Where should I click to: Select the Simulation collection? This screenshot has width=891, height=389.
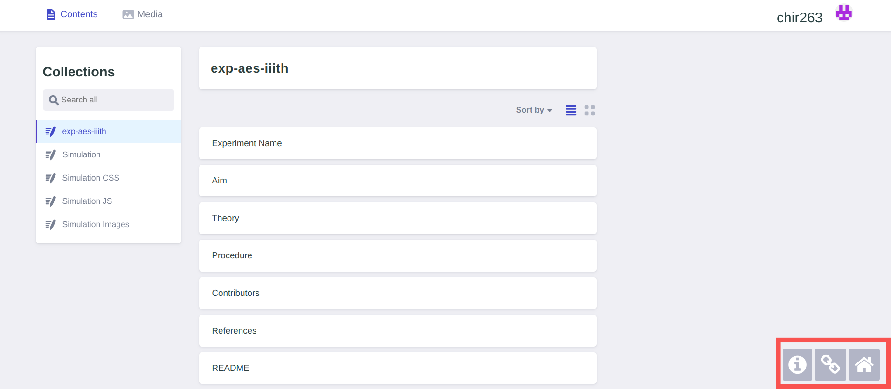(x=109, y=155)
